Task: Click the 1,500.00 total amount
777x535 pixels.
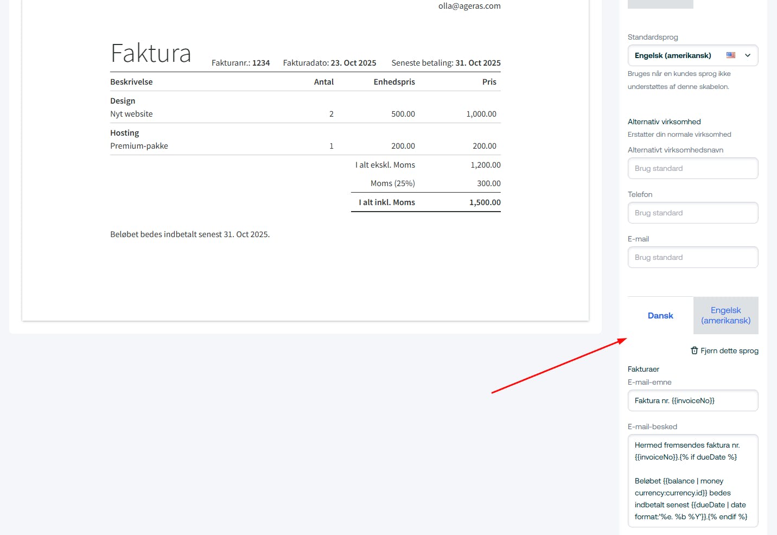Action: (485, 202)
